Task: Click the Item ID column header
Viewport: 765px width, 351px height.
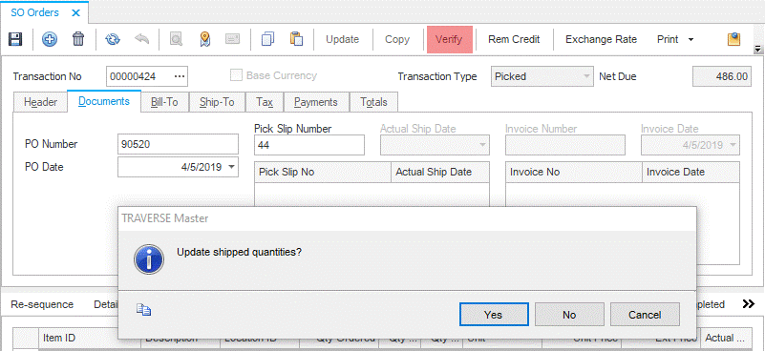Action: click(x=78, y=339)
